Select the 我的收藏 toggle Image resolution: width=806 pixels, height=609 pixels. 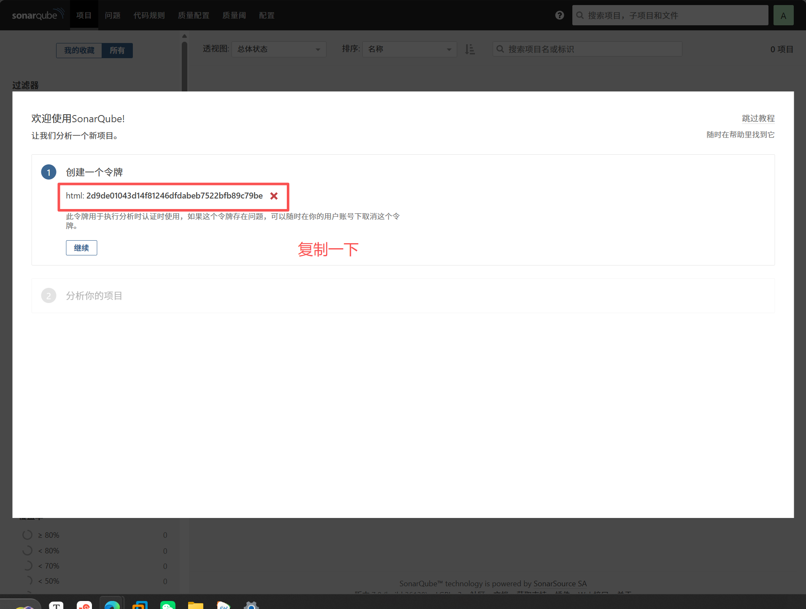(79, 51)
